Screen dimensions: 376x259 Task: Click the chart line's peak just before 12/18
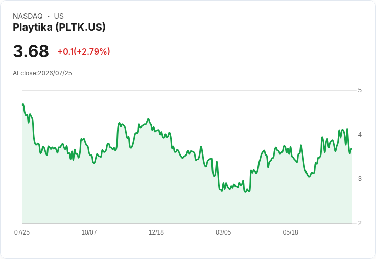pos(148,119)
